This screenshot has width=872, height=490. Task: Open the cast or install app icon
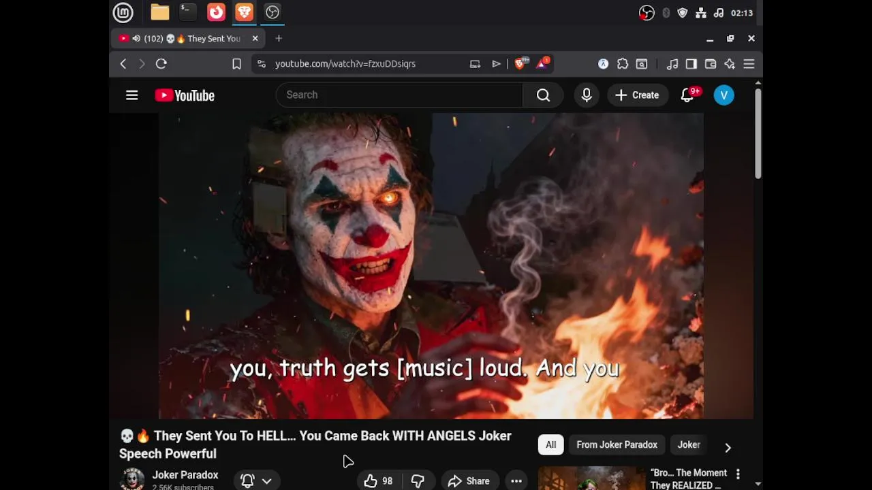pyautogui.click(x=475, y=64)
